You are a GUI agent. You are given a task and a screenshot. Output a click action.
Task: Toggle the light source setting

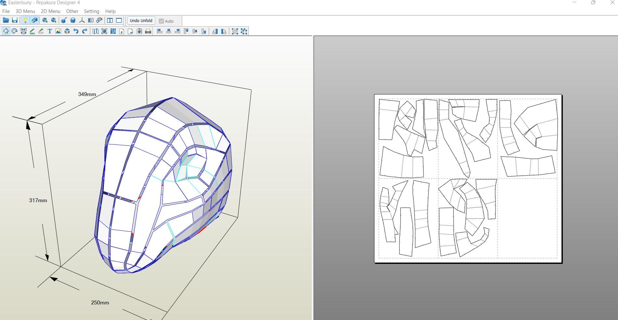tap(25, 20)
